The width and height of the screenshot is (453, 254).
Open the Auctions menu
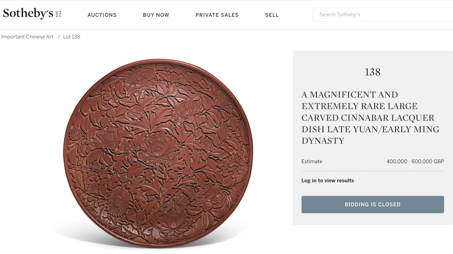tap(102, 15)
